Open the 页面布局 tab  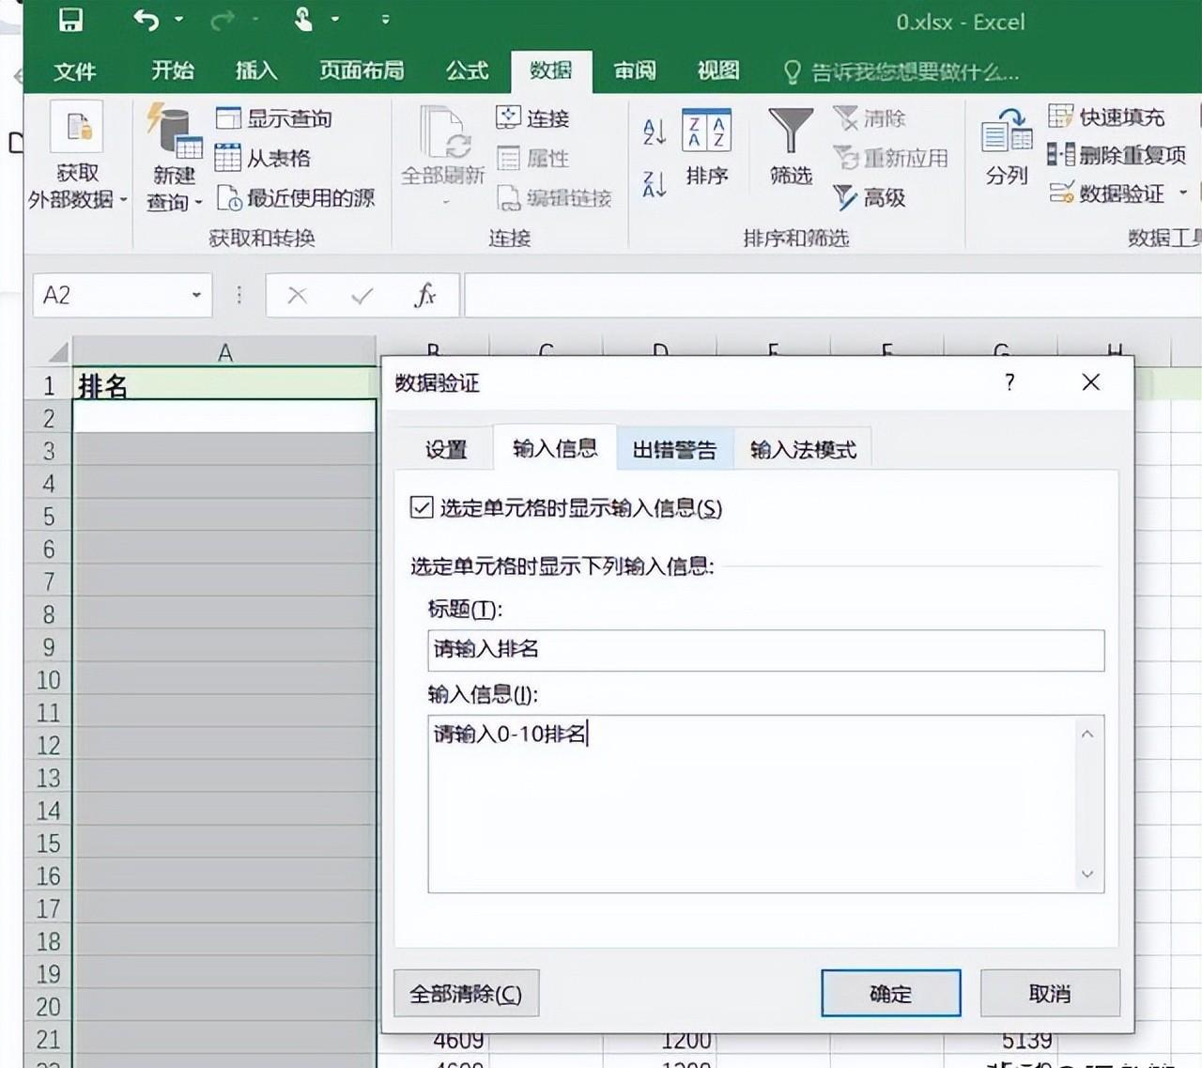pyautogui.click(x=362, y=70)
